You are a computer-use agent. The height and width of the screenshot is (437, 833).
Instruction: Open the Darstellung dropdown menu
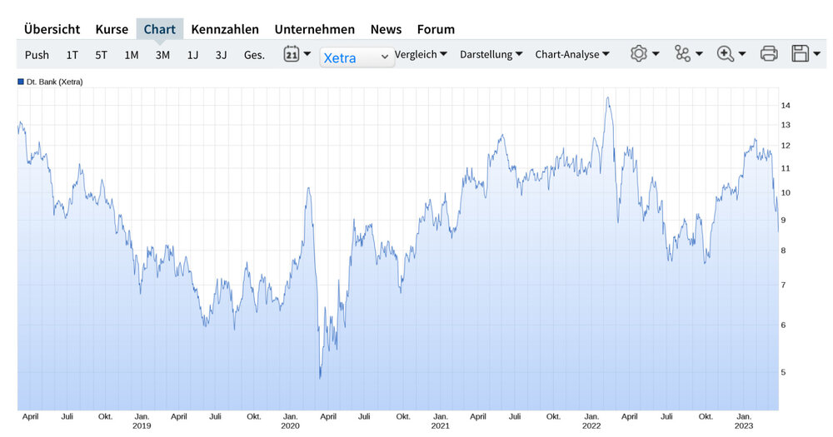(x=491, y=54)
